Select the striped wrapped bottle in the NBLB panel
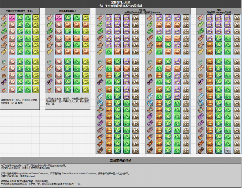The width and height of the screenshot is (242, 188). coord(201,110)
